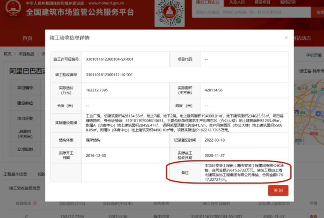Close the dialog with the X icon
The height and width of the screenshot is (218, 324).
click(286, 38)
